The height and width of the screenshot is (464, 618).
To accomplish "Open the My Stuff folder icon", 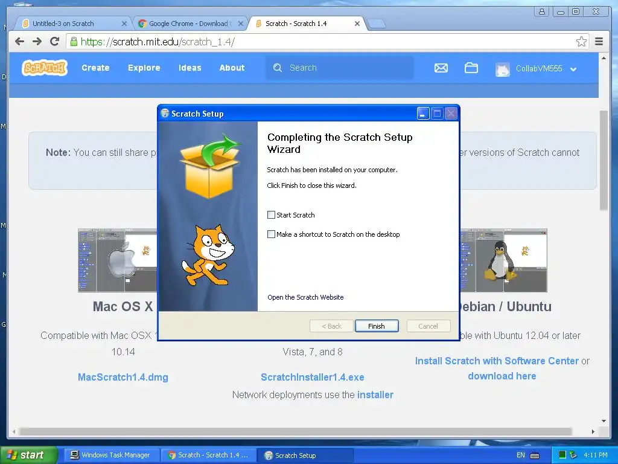I will [471, 68].
